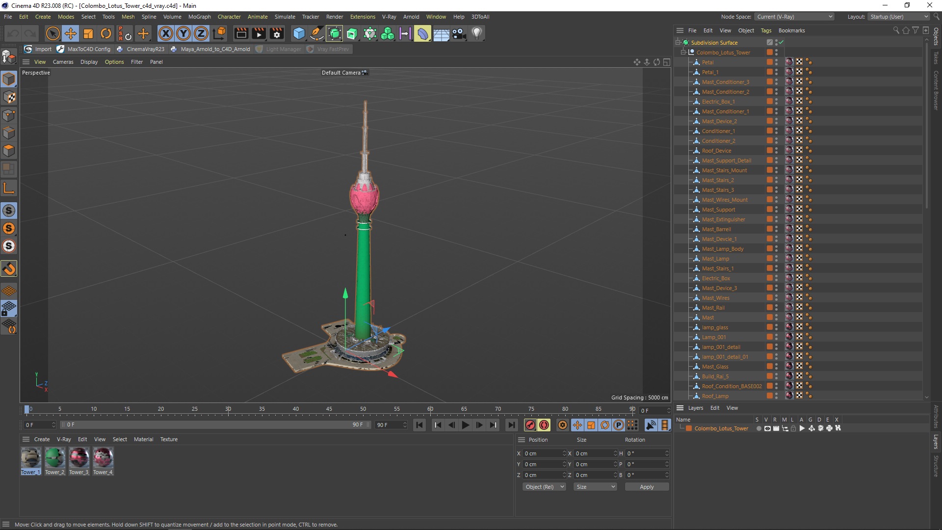Open the V-Ray menu
942x530 pixels.
pyautogui.click(x=389, y=17)
